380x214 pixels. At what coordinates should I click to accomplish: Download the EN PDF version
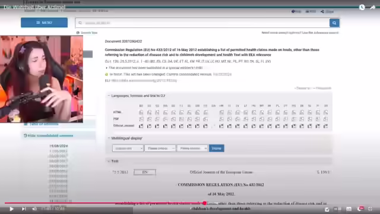197,119
